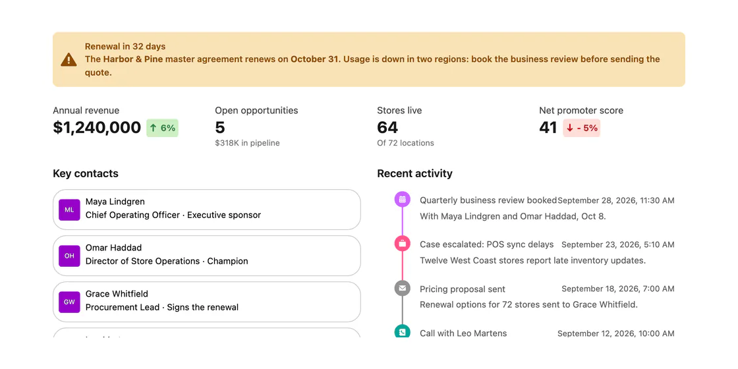
Task: Click the net promoter score value 41
Action: (548, 128)
